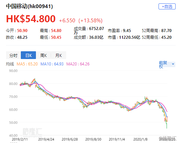This screenshot has height=143, width=179.
Task: Click the 60.00 y-axis label
Action: point(13,110)
